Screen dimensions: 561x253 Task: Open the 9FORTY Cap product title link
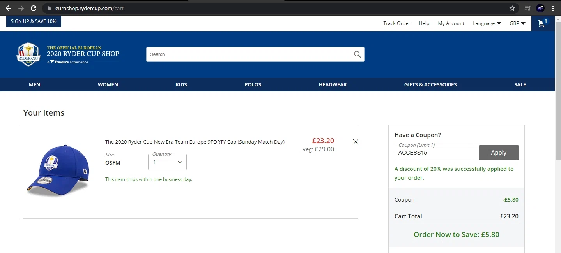[x=195, y=142]
